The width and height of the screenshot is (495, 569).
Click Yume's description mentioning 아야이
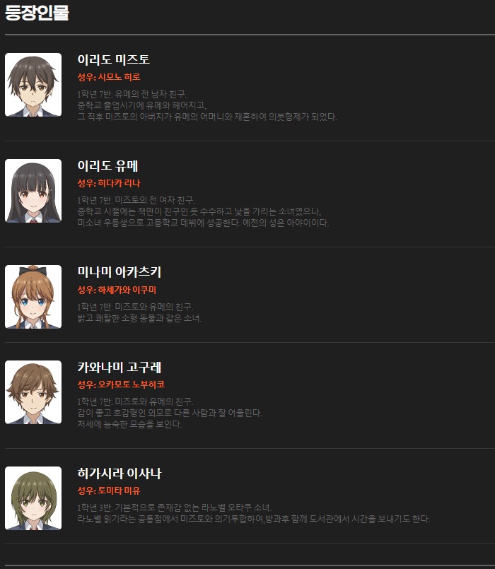click(203, 223)
